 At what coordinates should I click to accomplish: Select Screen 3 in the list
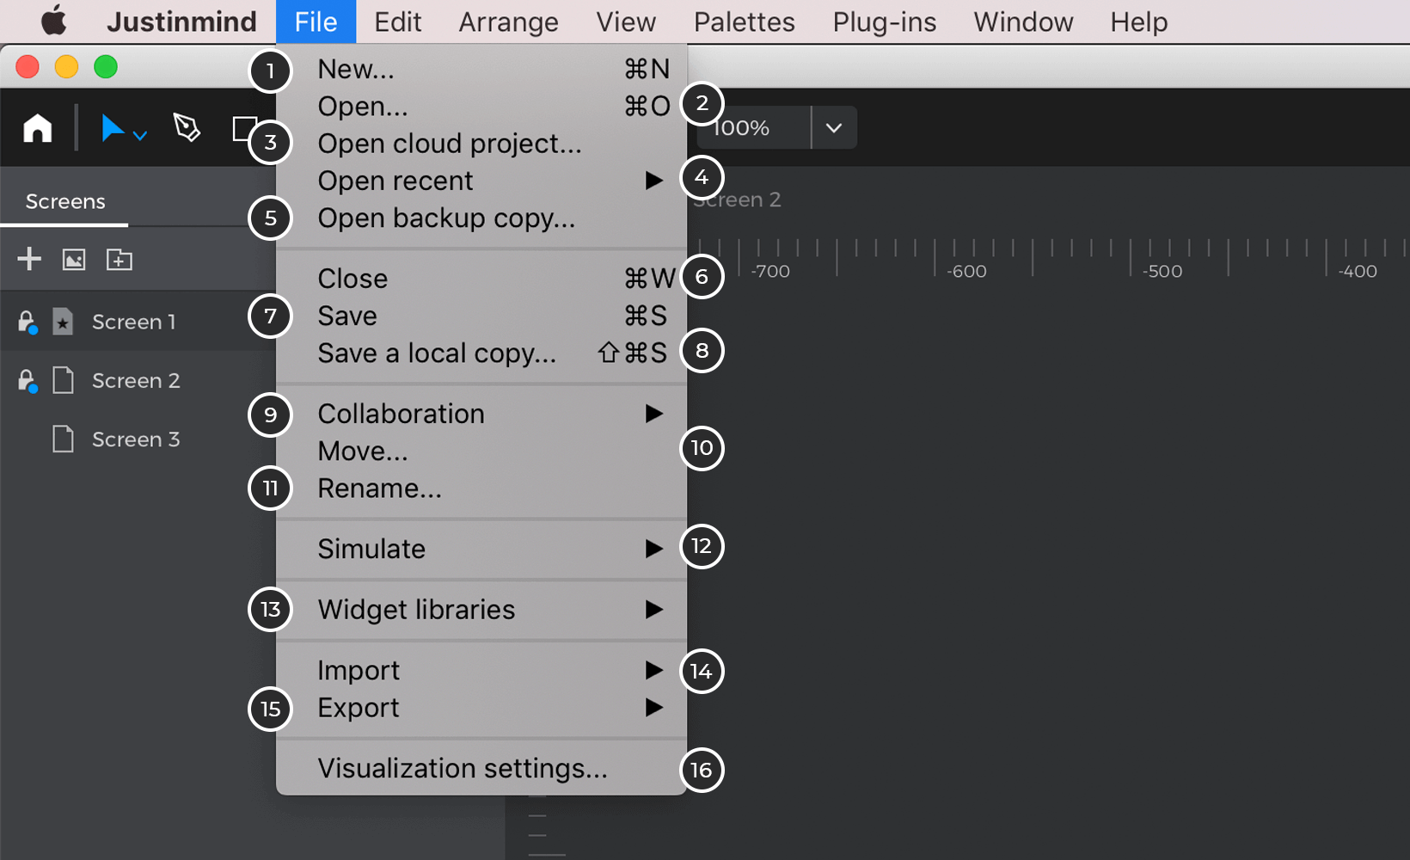tap(136, 439)
